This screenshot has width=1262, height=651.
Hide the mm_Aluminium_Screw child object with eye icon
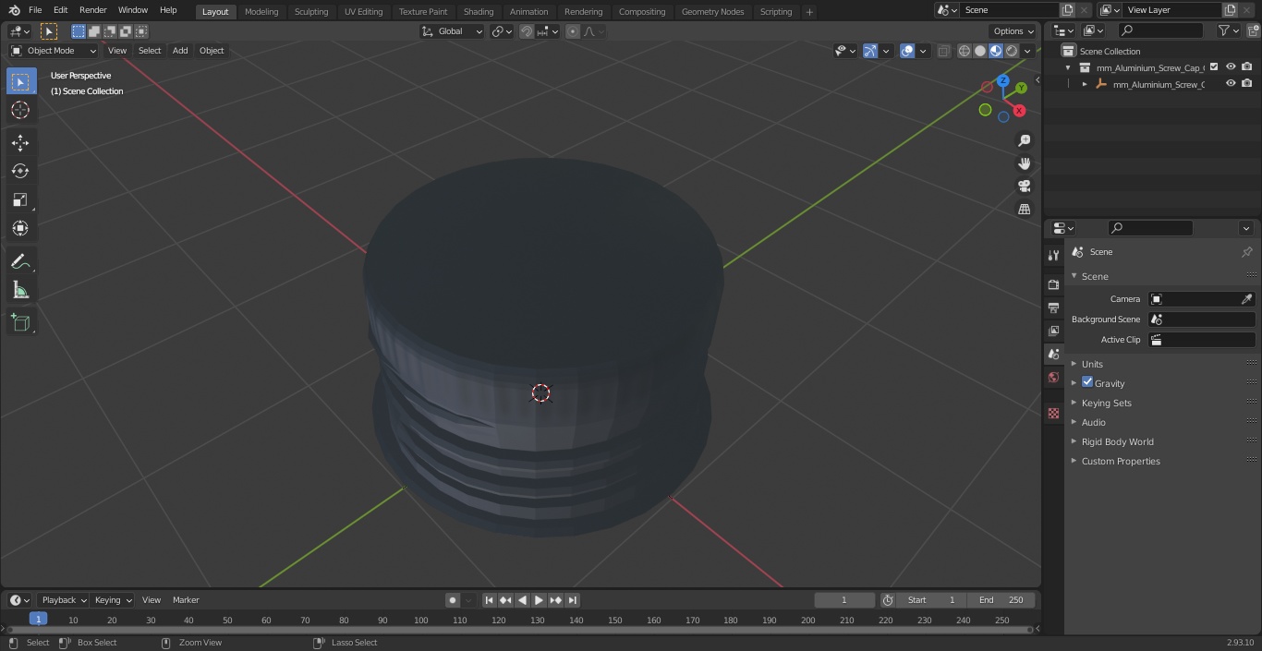(x=1231, y=83)
